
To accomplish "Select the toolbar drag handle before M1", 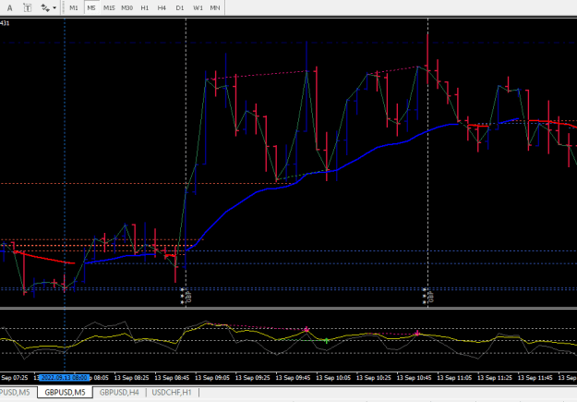I will (x=62, y=7).
